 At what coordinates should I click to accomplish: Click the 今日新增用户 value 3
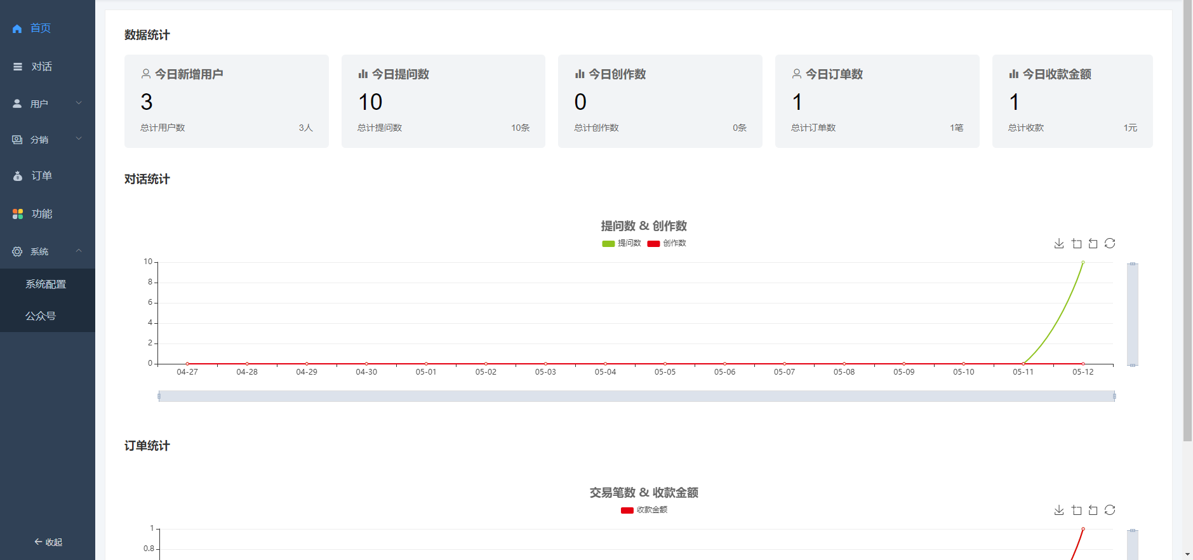pyautogui.click(x=147, y=102)
